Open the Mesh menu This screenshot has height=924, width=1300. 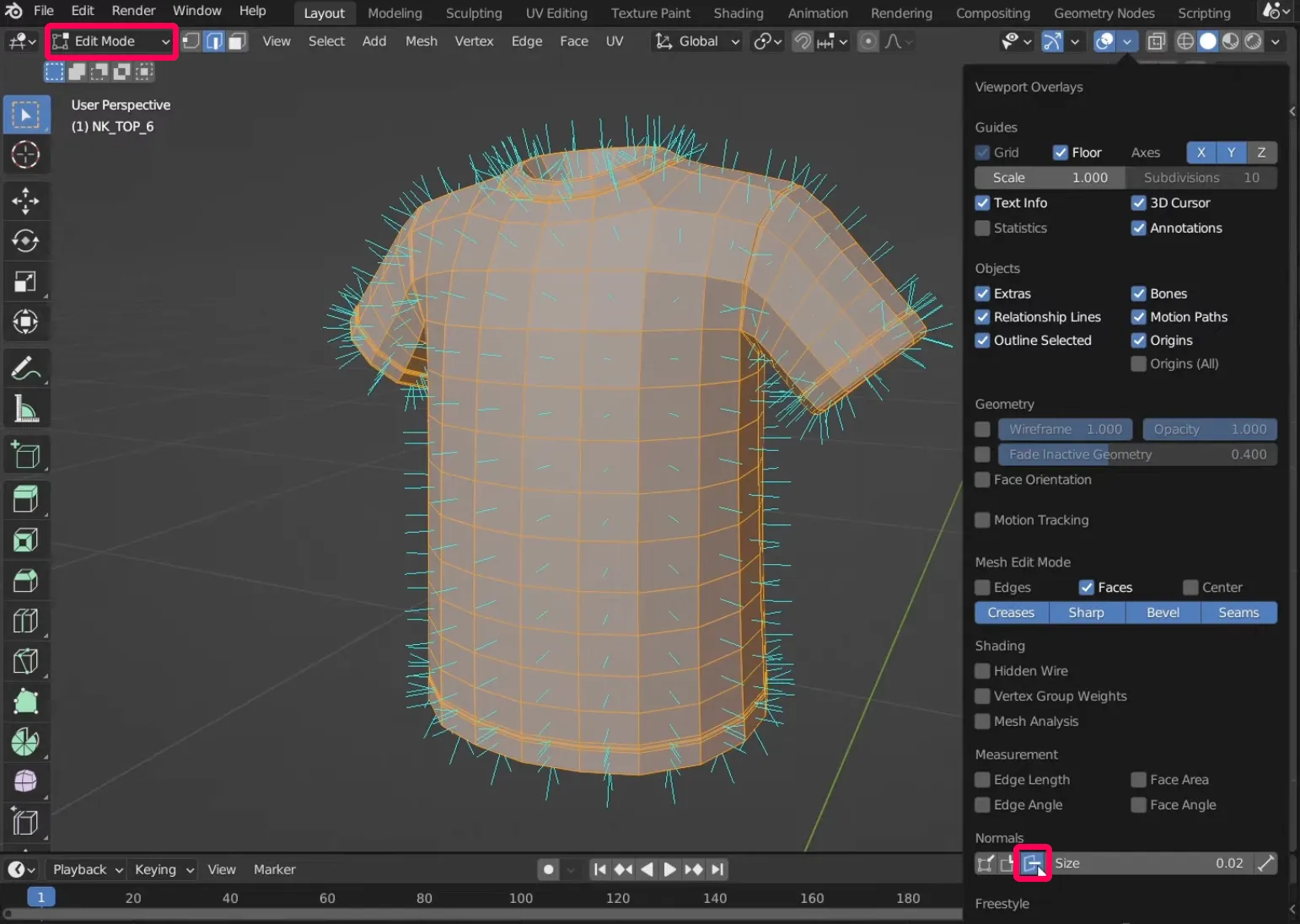point(422,41)
